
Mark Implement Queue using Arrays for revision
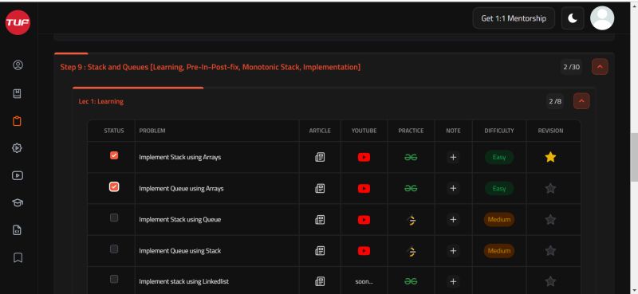coord(550,188)
